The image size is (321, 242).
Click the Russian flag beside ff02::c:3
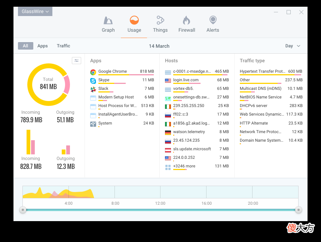pos(168,115)
